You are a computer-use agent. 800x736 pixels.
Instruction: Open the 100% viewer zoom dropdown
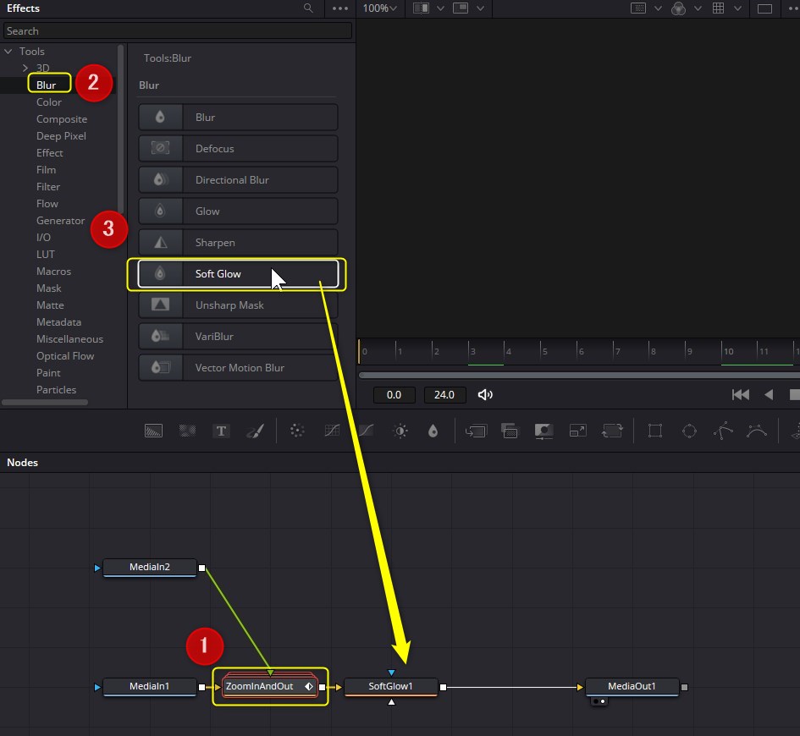point(379,8)
